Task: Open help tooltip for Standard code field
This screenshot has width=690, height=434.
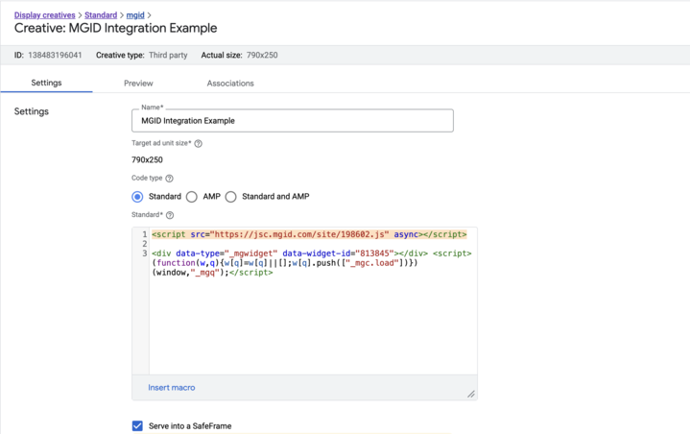Action: 170,215
